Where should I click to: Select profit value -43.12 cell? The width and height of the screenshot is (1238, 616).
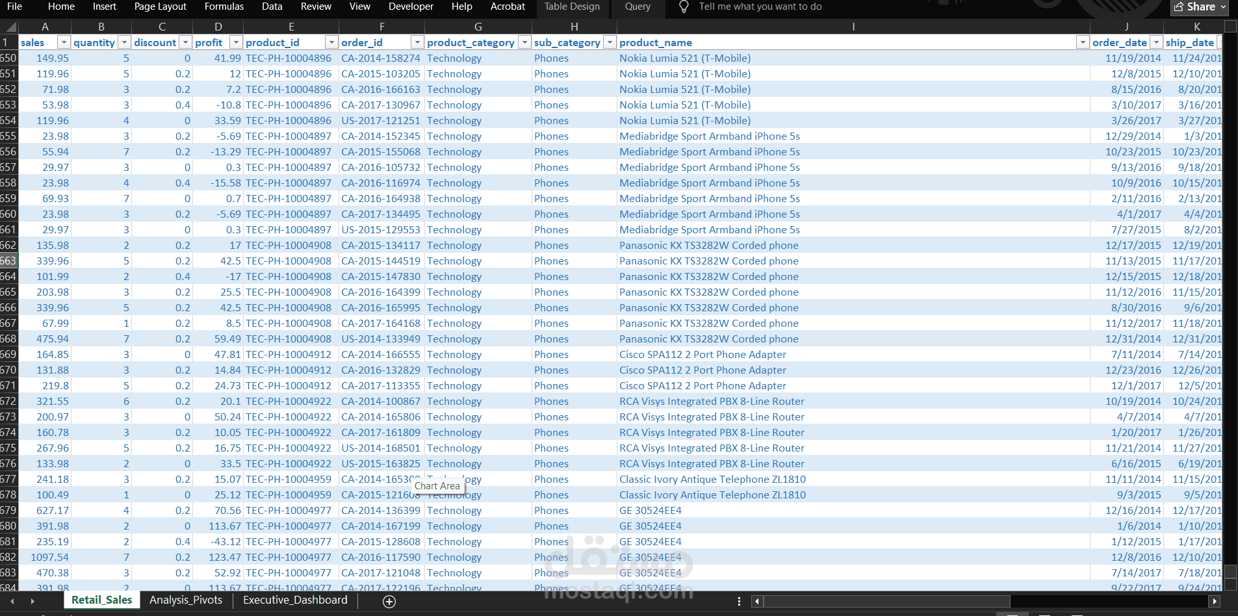point(218,541)
